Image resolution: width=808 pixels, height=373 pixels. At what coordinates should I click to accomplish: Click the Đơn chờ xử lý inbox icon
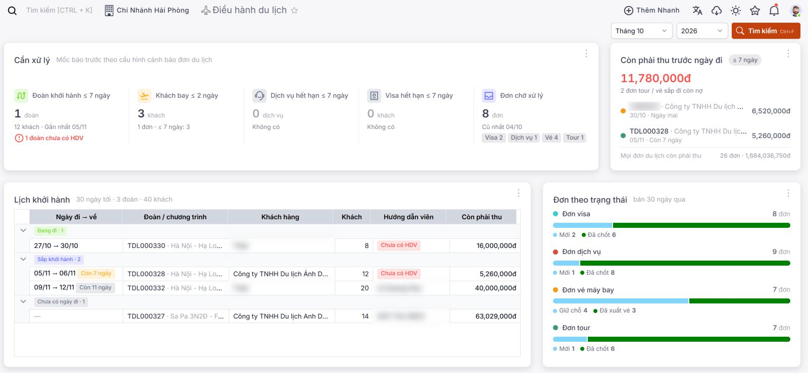tap(489, 95)
